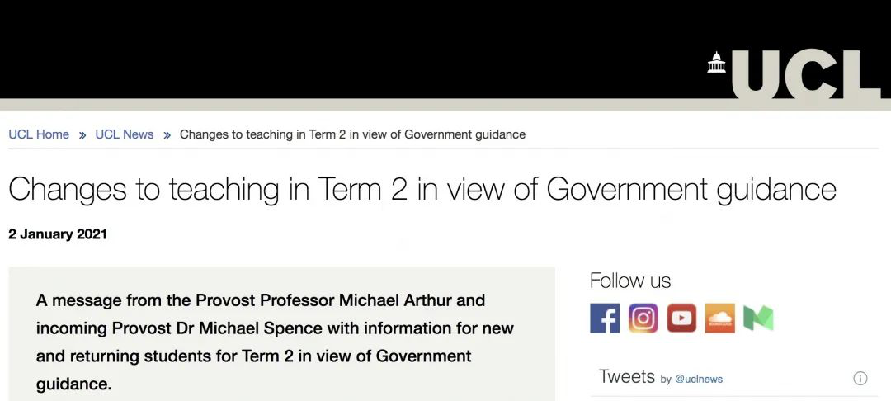Viewport: 891px width, 401px height.
Task: Click the main article headline
Action: click(x=422, y=189)
